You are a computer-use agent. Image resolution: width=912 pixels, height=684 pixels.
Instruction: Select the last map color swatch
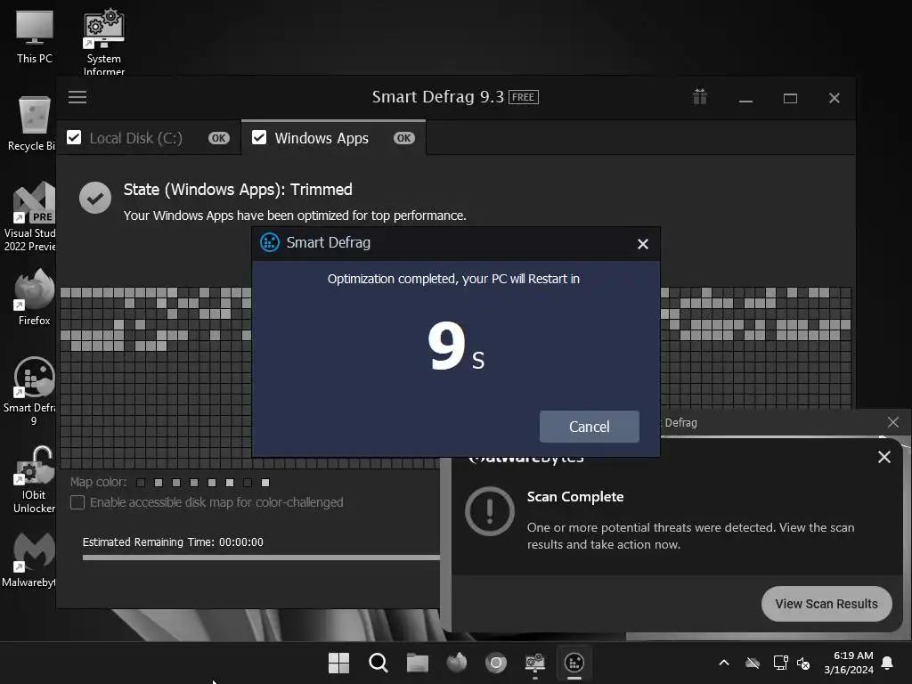click(265, 483)
